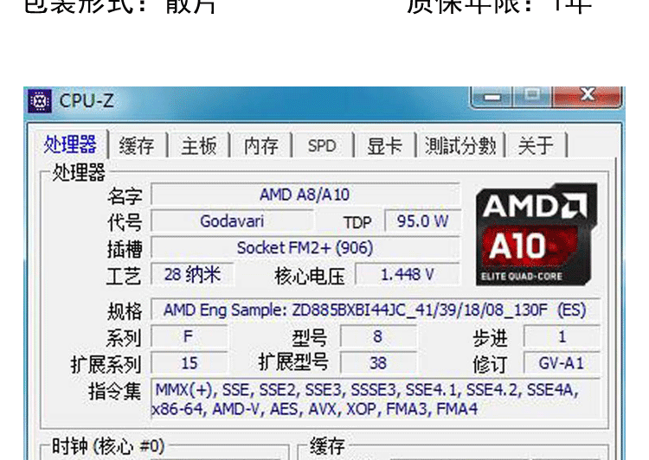Click the 修订 label

click(490, 364)
